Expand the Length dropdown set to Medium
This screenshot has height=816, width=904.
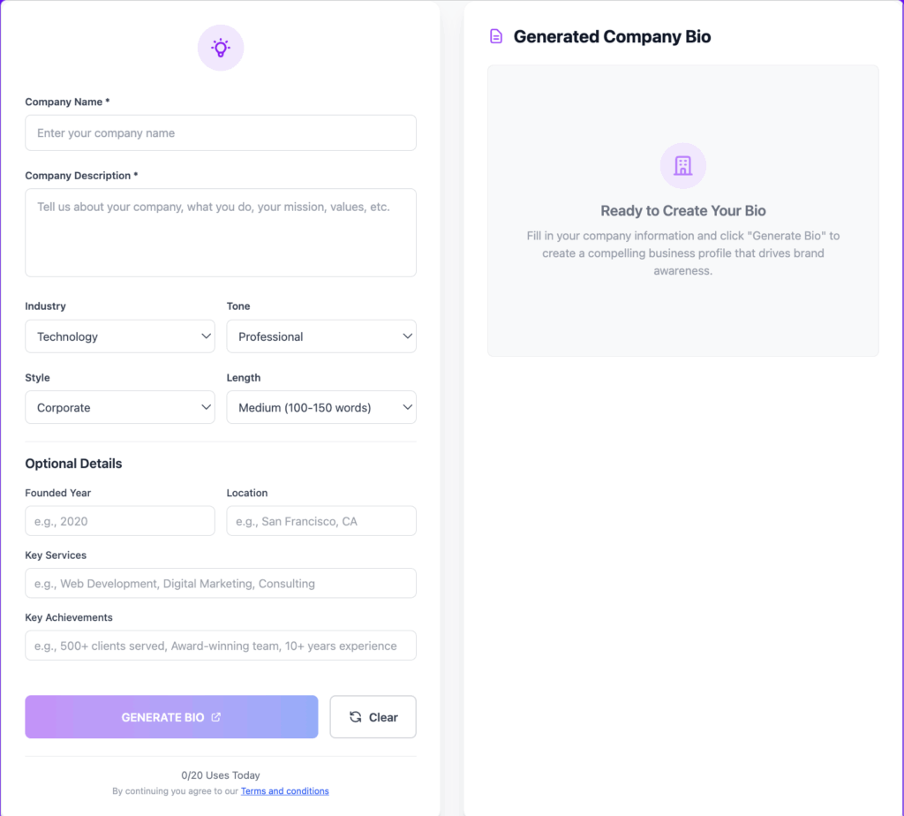tap(321, 408)
